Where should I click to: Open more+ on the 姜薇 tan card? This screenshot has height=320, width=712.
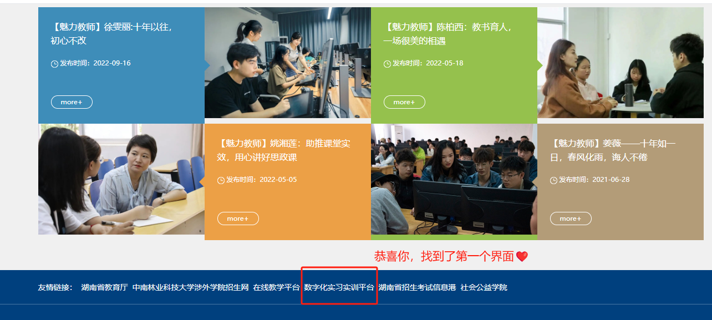pos(571,219)
